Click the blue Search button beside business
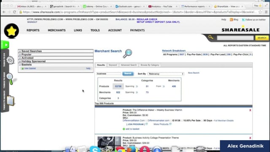 point(128,74)
